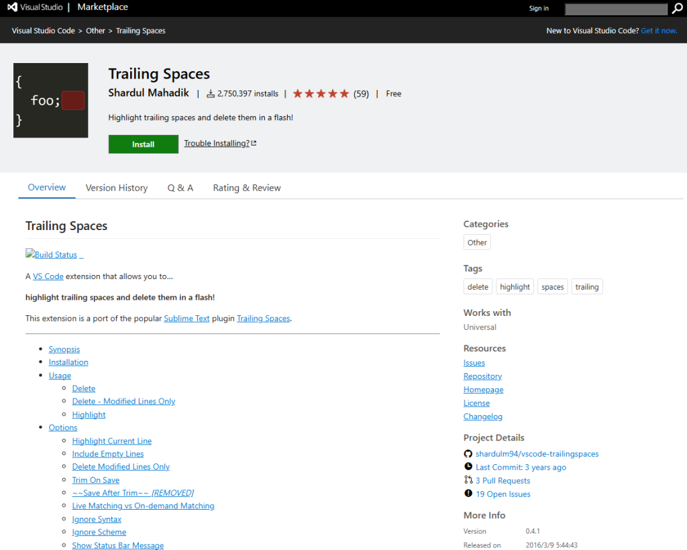The height and width of the screenshot is (550, 687).
Task: Open the Trouble Installing? link
Action: [220, 143]
